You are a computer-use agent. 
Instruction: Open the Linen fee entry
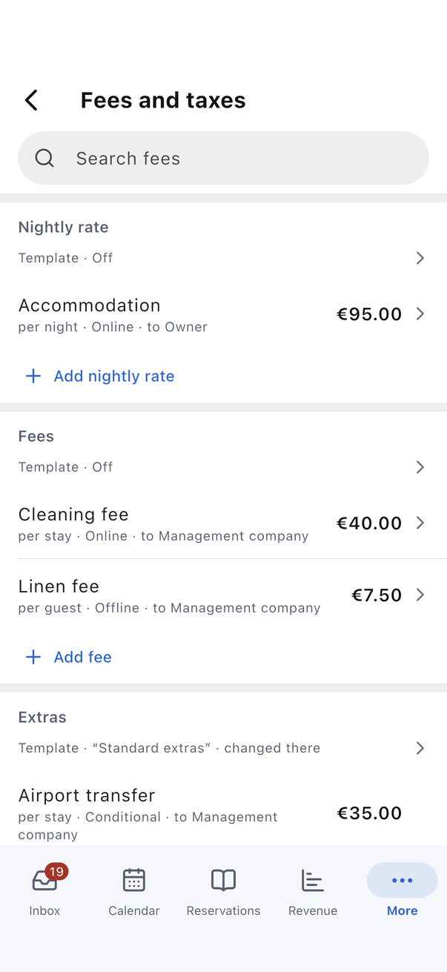click(223, 595)
